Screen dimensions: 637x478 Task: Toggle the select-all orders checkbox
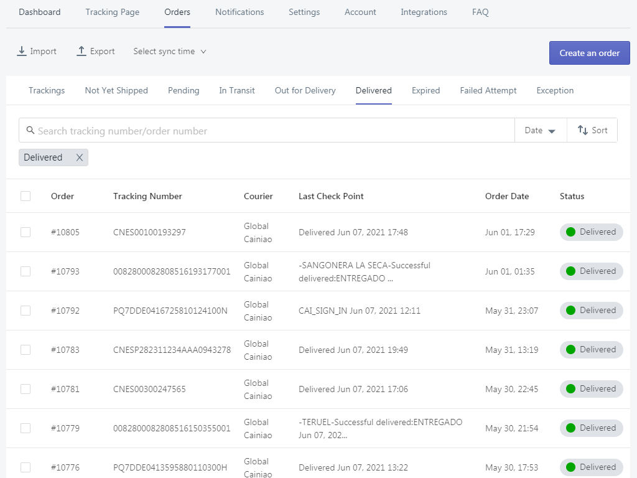(x=26, y=196)
